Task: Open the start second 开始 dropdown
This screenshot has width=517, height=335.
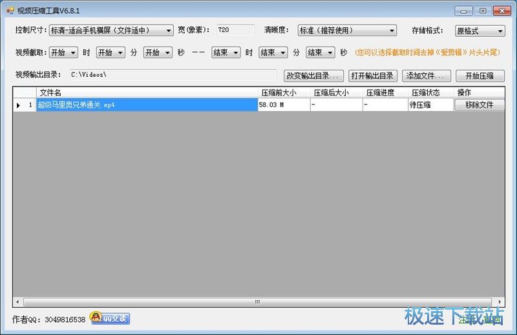Action: pos(158,52)
